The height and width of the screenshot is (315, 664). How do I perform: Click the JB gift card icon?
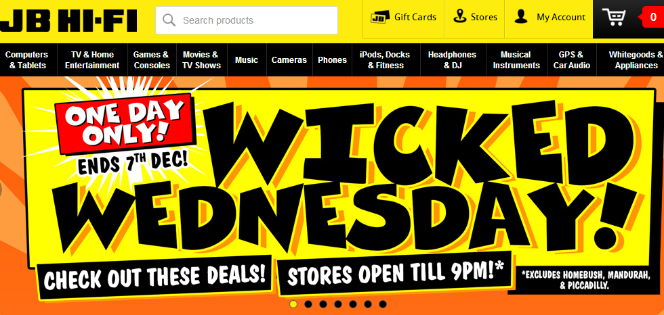[x=380, y=18]
